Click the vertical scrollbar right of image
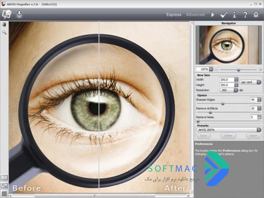Viewport: 264px width, 198px height. tap(192, 107)
